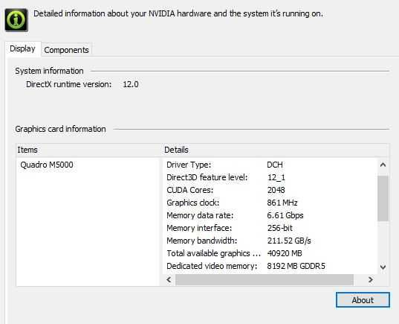Select the Graphics clock row
This screenshot has width=399, height=324.
(x=270, y=203)
